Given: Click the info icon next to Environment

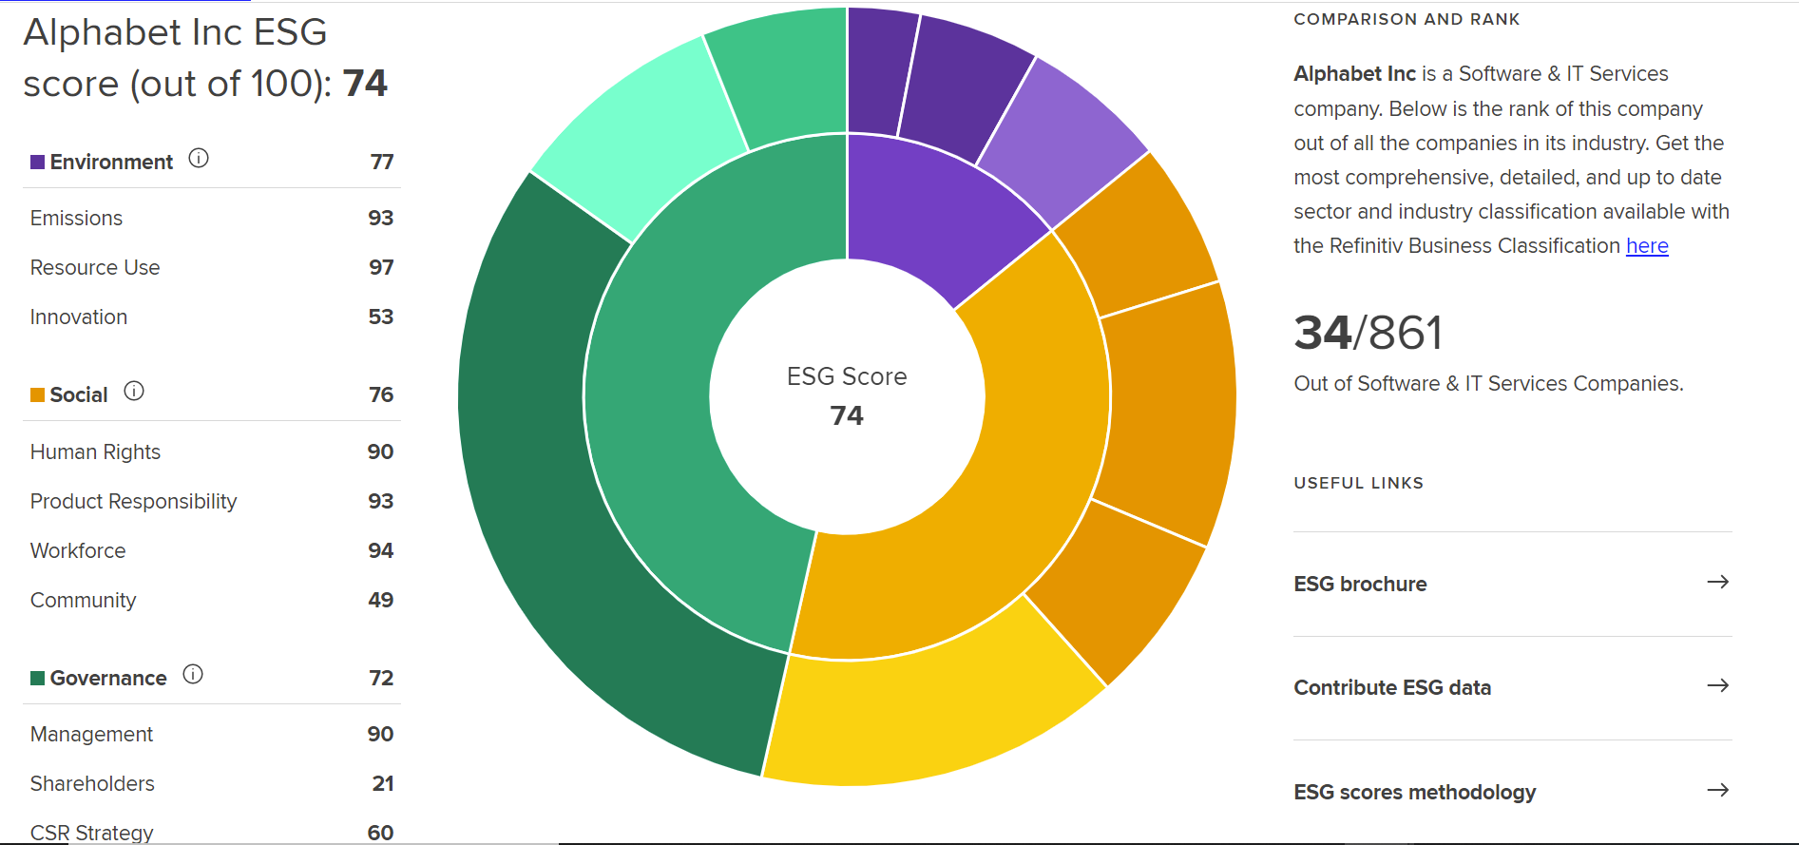Looking at the screenshot, I should coord(198,159).
